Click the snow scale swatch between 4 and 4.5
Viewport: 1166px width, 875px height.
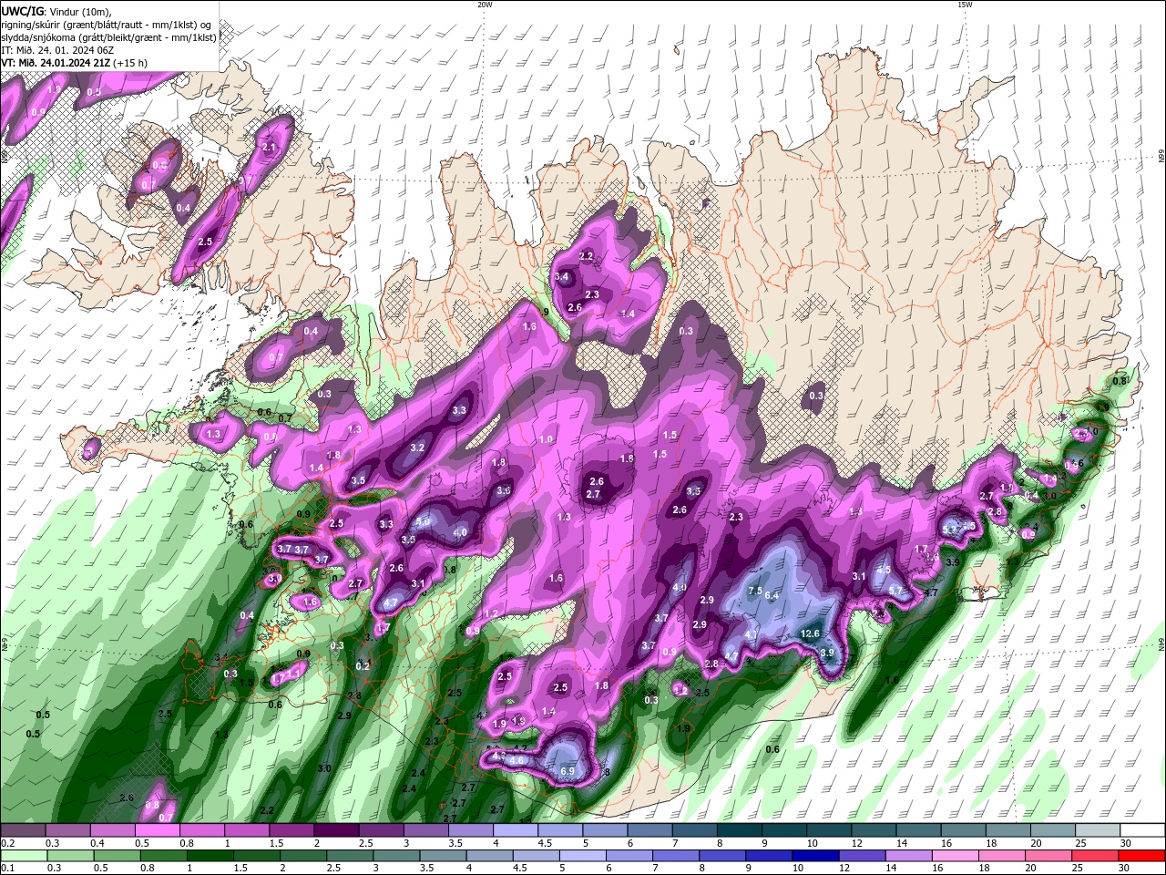tap(515, 830)
